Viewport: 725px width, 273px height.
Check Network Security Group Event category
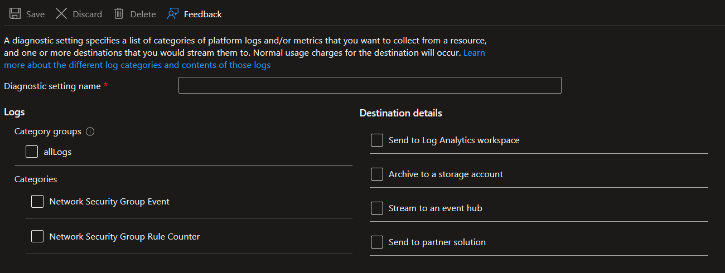[x=37, y=202]
